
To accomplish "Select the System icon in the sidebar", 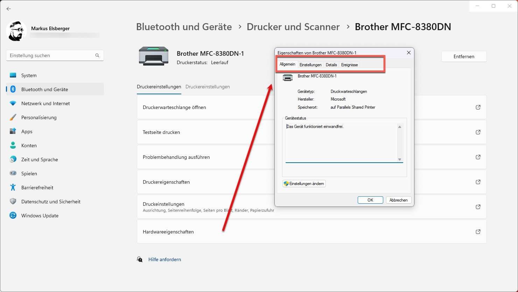I will click(13, 75).
